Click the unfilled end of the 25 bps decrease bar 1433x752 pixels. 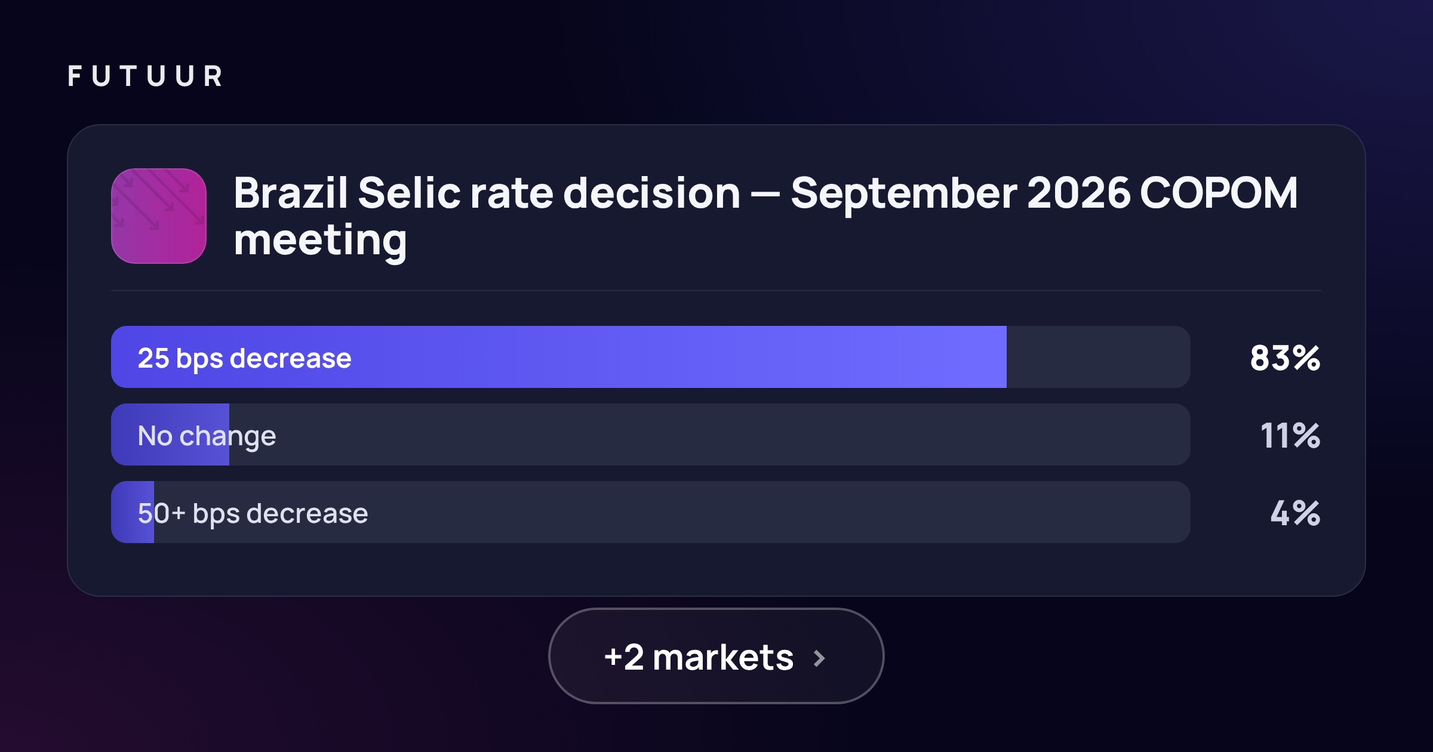point(1098,357)
